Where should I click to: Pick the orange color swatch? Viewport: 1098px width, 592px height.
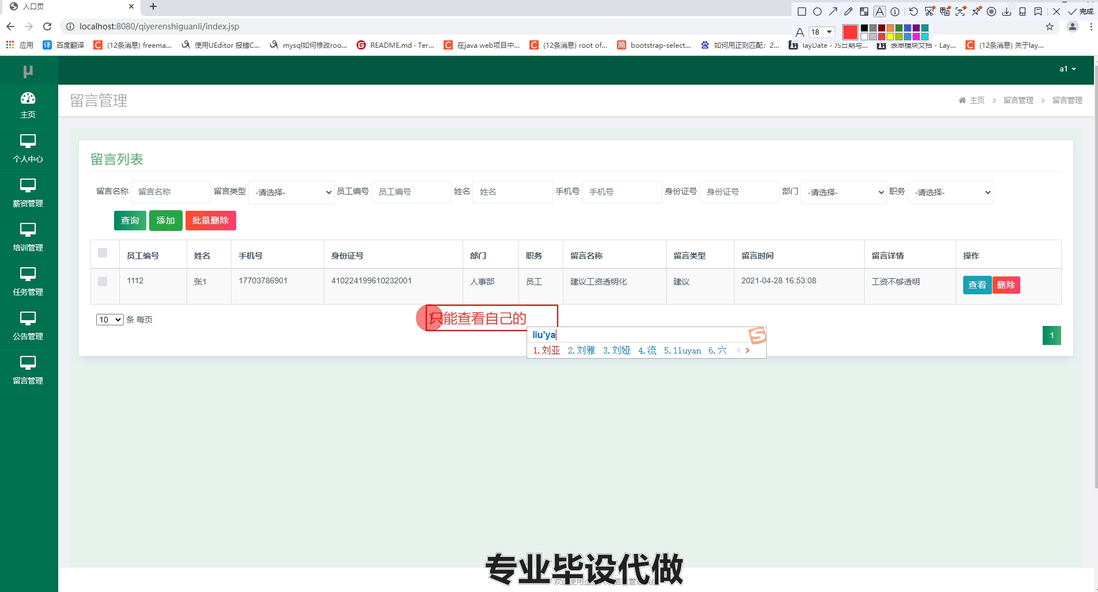click(890, 28)
